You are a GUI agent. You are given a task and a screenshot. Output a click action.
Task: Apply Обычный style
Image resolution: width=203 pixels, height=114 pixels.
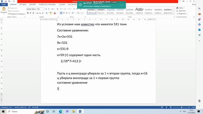92,11
